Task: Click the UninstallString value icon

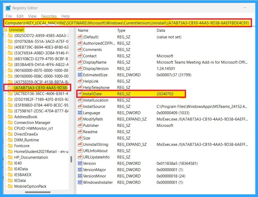Action: [80, 144]
